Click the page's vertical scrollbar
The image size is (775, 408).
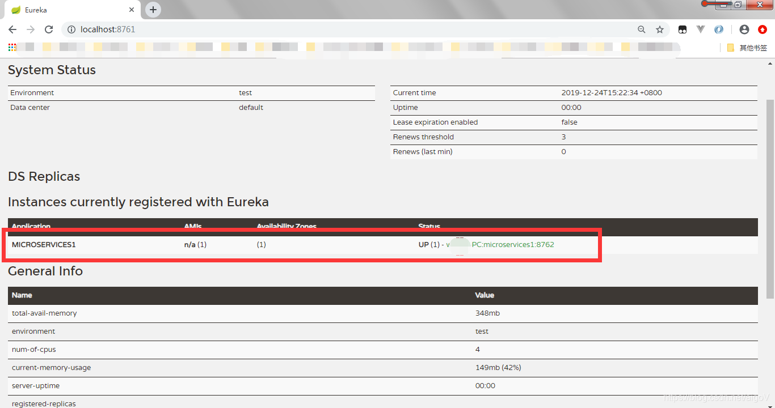tap(770, 198)
